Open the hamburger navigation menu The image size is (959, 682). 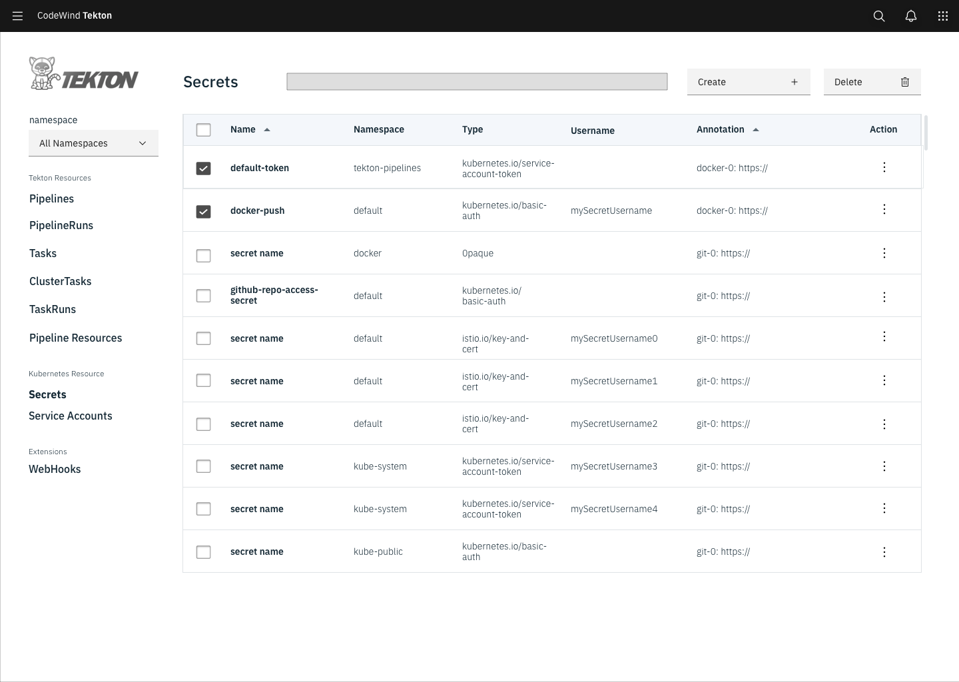[17, 15]
